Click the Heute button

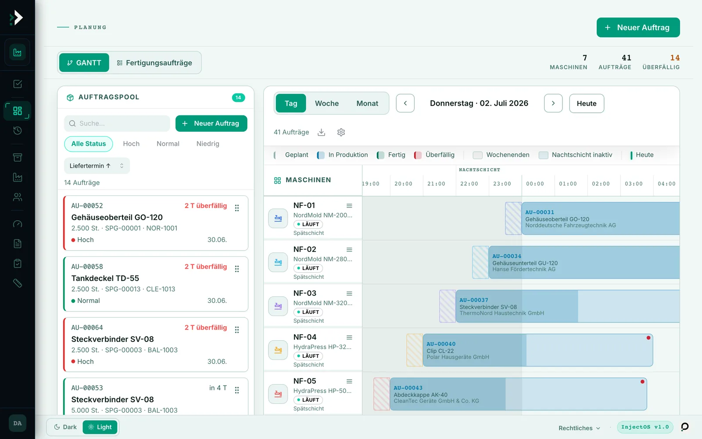[x=587, y=104]
